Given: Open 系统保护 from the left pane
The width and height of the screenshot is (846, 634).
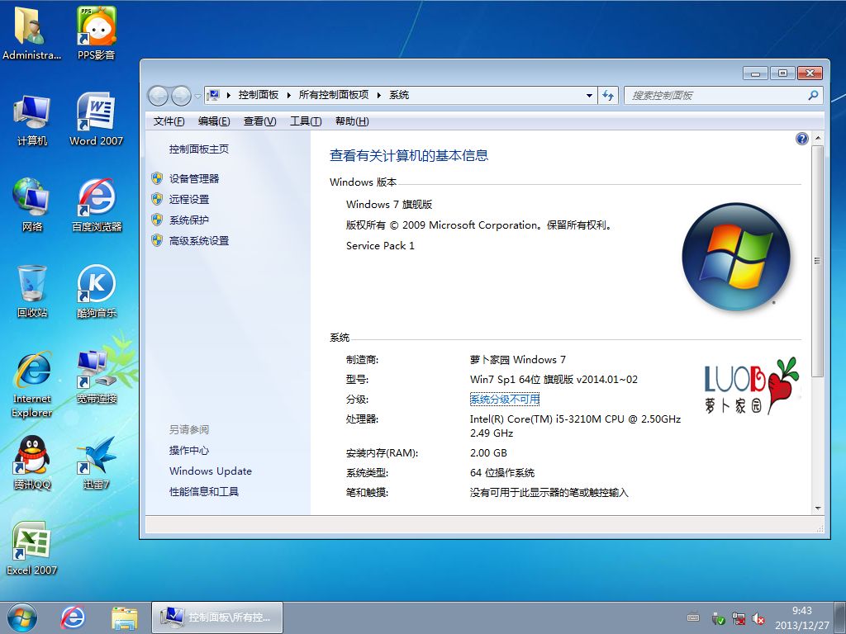Looking at the screenshot, I should tap(189, 220).
